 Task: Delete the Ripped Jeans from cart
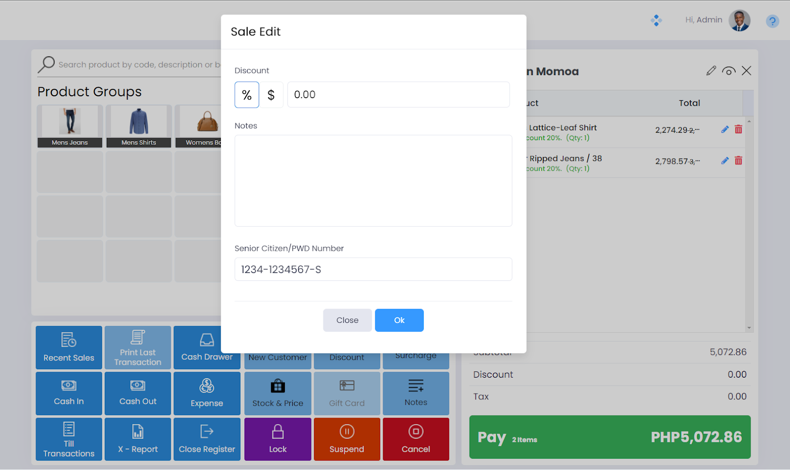click(739, 161)
